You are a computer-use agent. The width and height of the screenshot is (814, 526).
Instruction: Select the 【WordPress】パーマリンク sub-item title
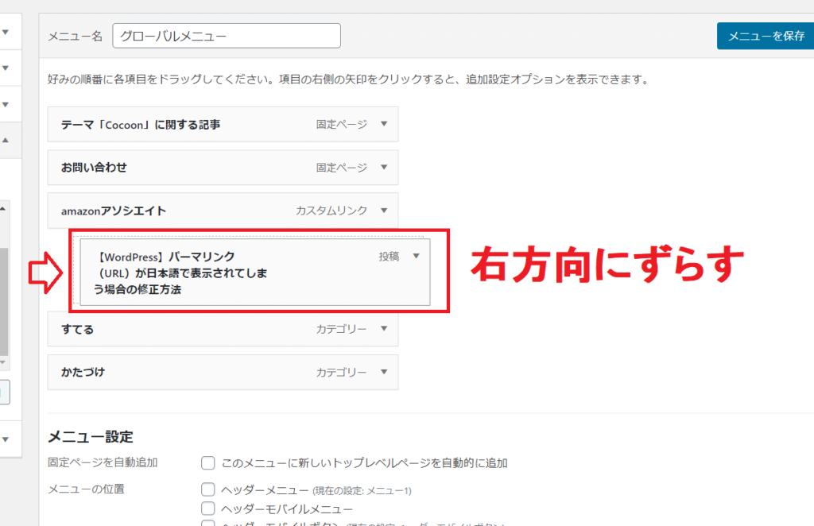coord(180,273)
